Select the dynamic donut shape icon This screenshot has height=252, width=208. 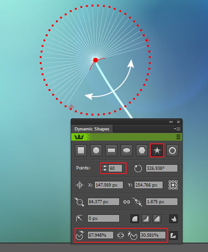(x=172, y=150)
